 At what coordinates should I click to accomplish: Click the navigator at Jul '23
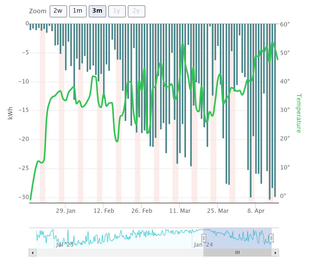[x=65, y=245]
